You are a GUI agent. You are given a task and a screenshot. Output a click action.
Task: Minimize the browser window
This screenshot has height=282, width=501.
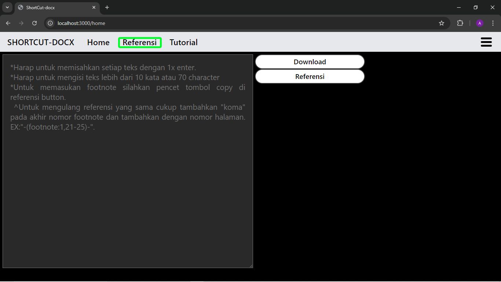pyautogui.click(x=459, y=7)
